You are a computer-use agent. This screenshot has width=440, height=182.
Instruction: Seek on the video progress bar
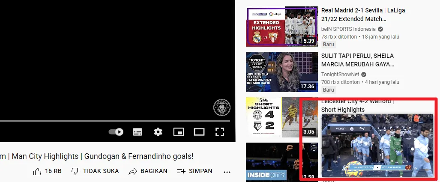(x=115, y=121)
